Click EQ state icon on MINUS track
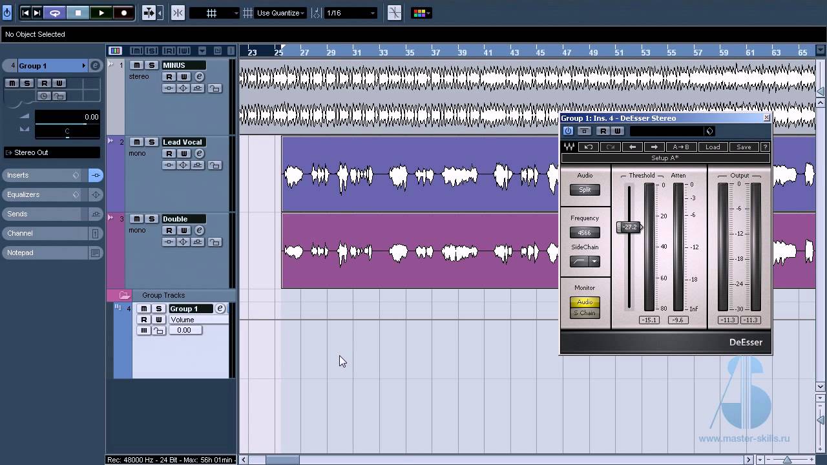The image size is (827, 465). [183, 88]
